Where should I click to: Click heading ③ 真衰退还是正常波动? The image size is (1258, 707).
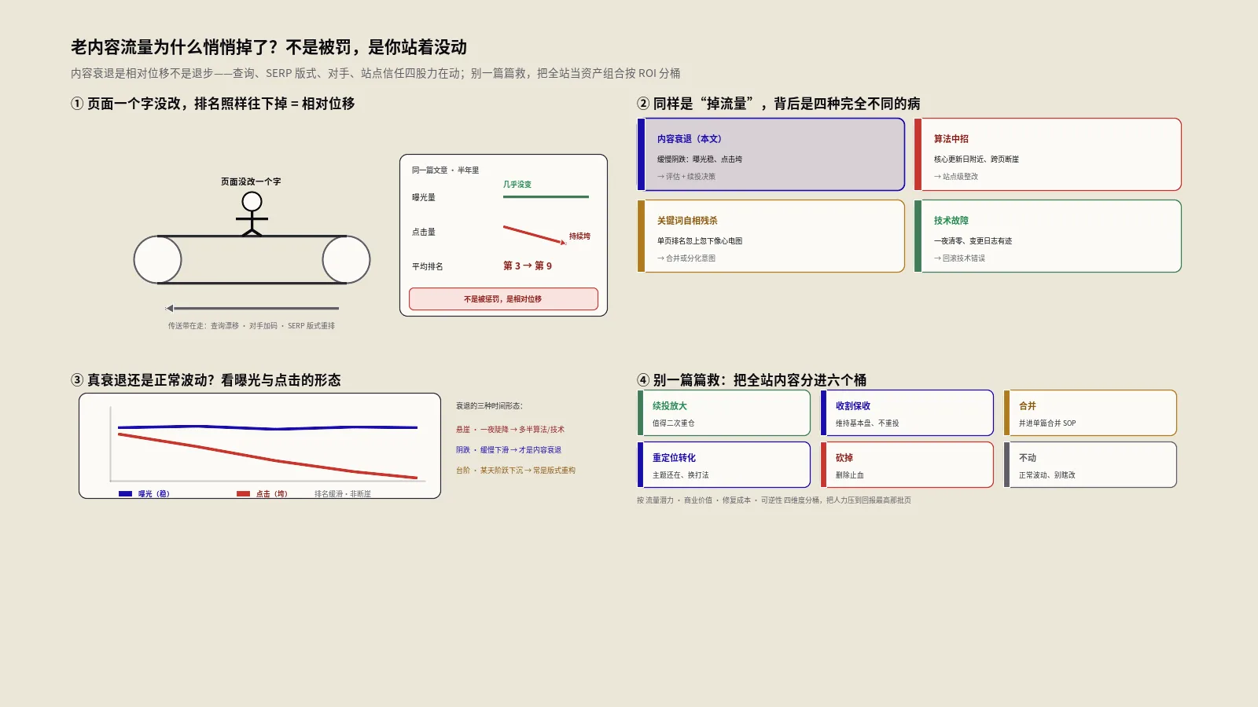pyautogui.click(x=206, y=380)
